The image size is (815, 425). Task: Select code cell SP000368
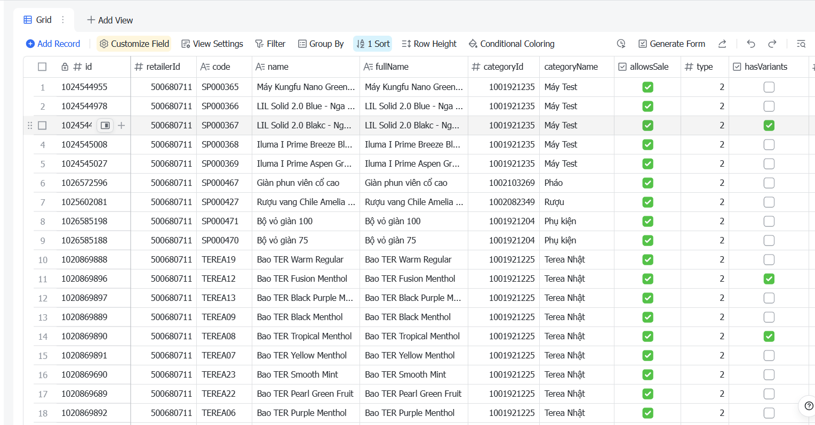(224, 144)
